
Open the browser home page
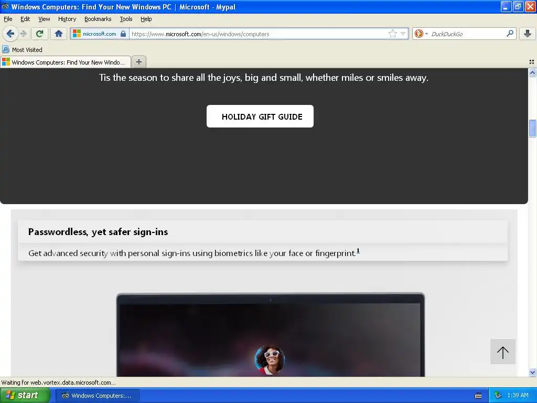coord(59,34)
